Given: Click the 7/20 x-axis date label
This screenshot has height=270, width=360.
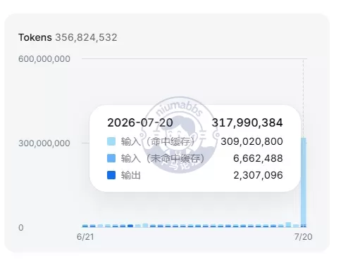Looking at the screenshot, I should coord(303,237).
